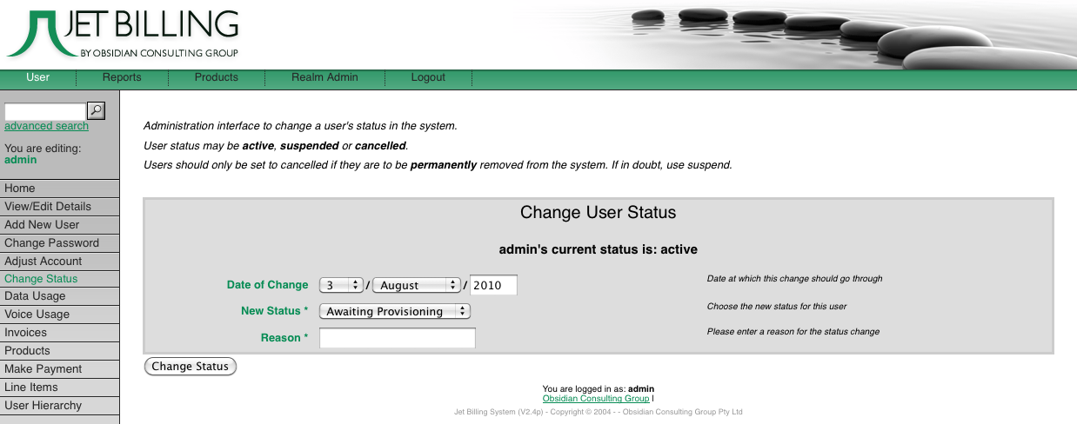Open the August month dropdown

click(x=417, y=285)
